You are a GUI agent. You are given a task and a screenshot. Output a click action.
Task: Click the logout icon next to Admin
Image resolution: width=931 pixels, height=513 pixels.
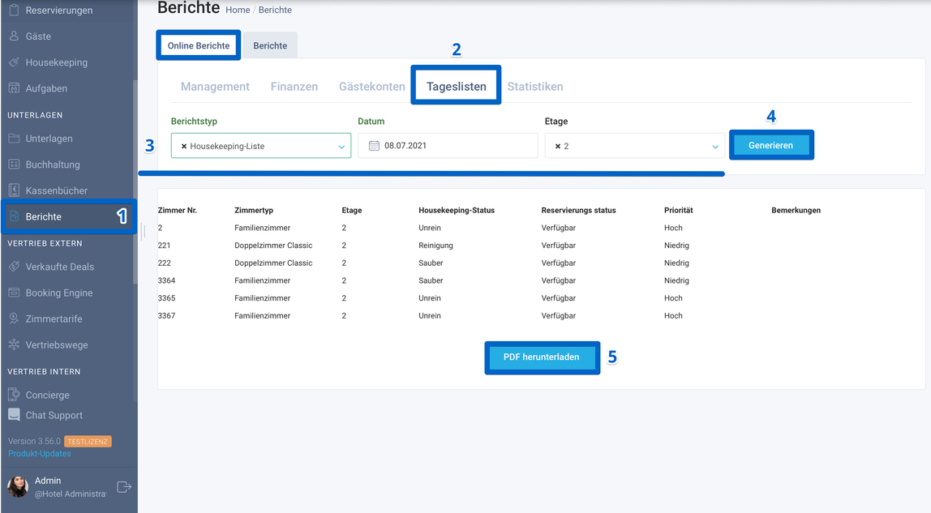tap(124, 487)
